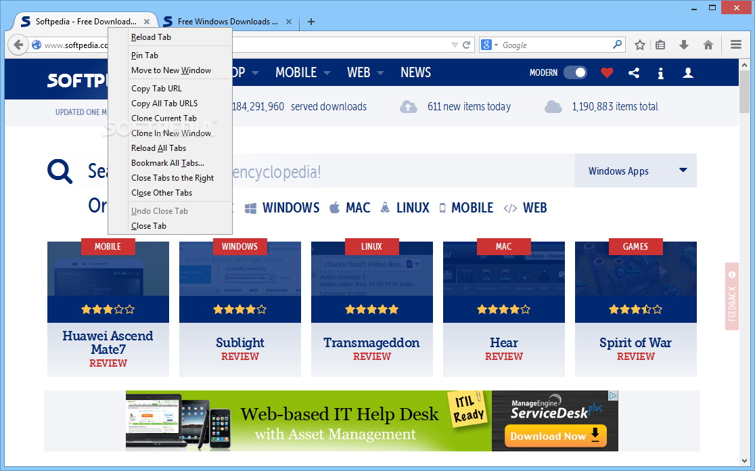Click the info icon in site header
755x471 pixels.
[x=661, y=73]
